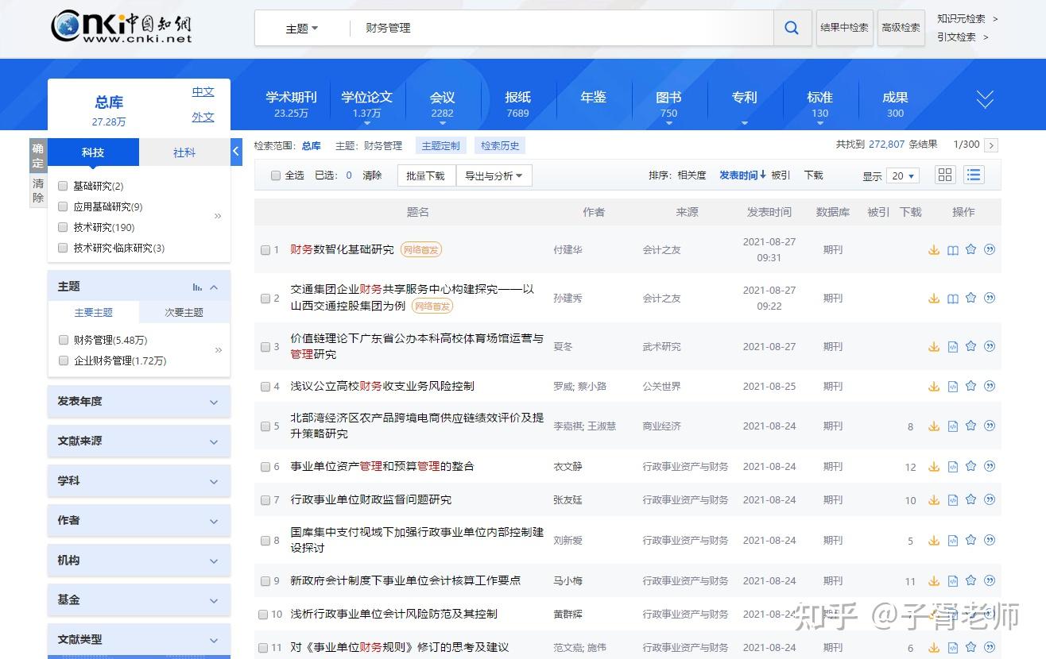Image resolution: width=1046 pixels, height=659 pixels.
Task: Expand more database categories chevron
Action: point(985,99)
